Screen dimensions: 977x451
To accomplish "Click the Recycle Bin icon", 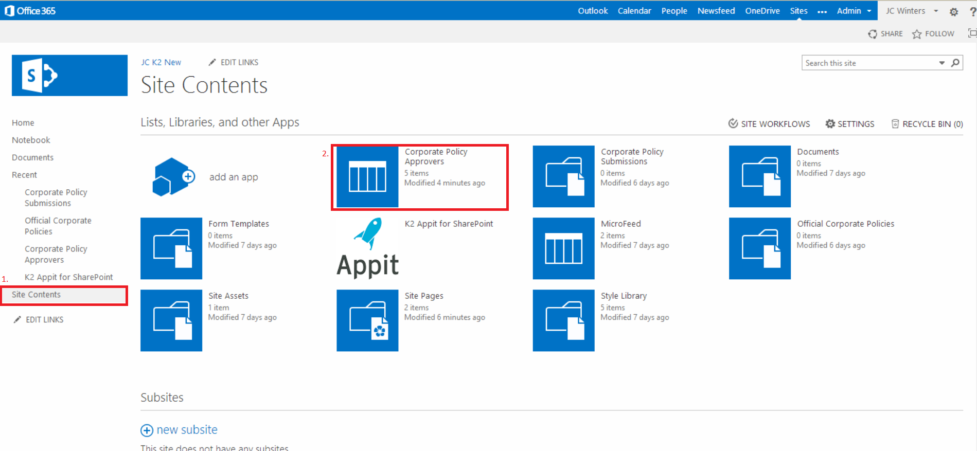I will point(895,124).
